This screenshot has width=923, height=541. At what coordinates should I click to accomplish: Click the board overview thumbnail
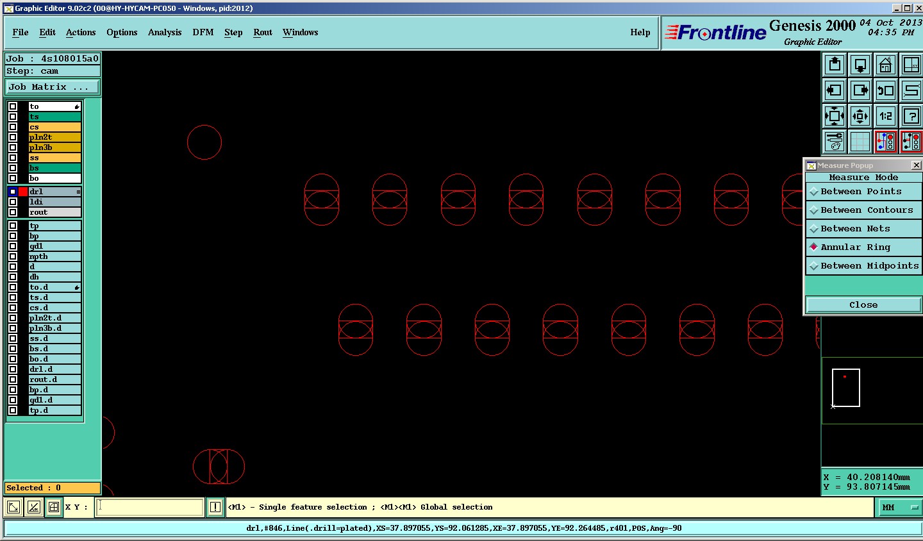[846, 388]
